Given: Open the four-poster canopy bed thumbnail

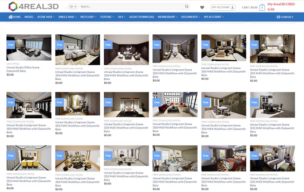Looking at the screenshot, I should [126, 104].
